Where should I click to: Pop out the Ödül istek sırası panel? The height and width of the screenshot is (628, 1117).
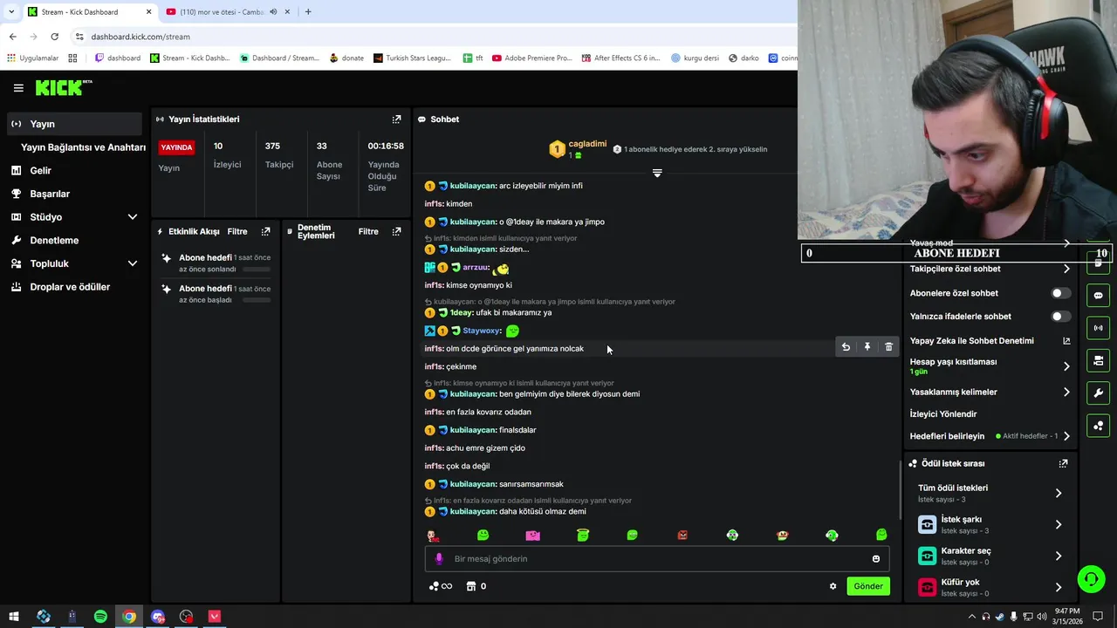(x=1063, y=464)
